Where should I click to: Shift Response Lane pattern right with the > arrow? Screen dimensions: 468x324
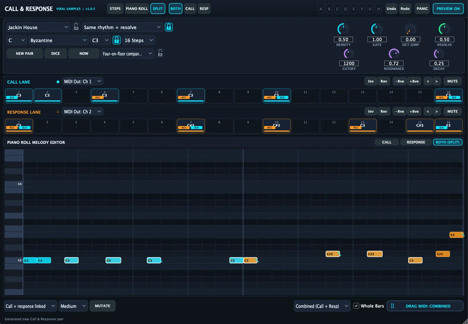tap(436, 112)
